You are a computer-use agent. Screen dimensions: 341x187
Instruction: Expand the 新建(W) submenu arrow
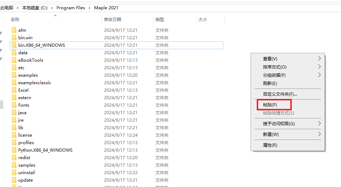319,134
